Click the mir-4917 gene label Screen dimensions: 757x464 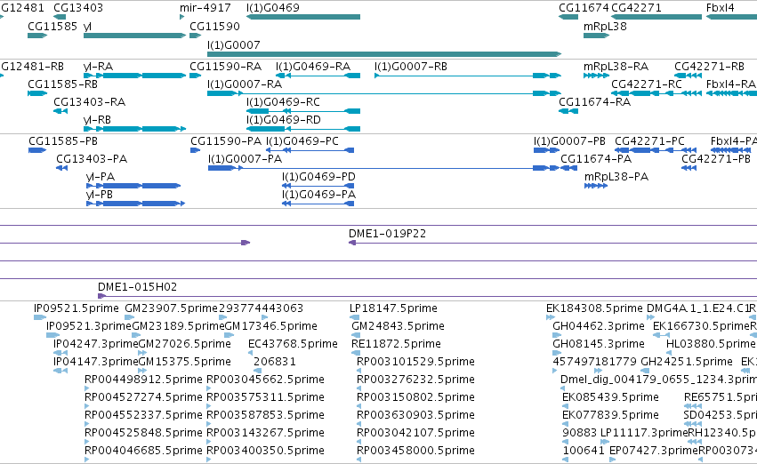pyautogui.click(x=205, y=8)
